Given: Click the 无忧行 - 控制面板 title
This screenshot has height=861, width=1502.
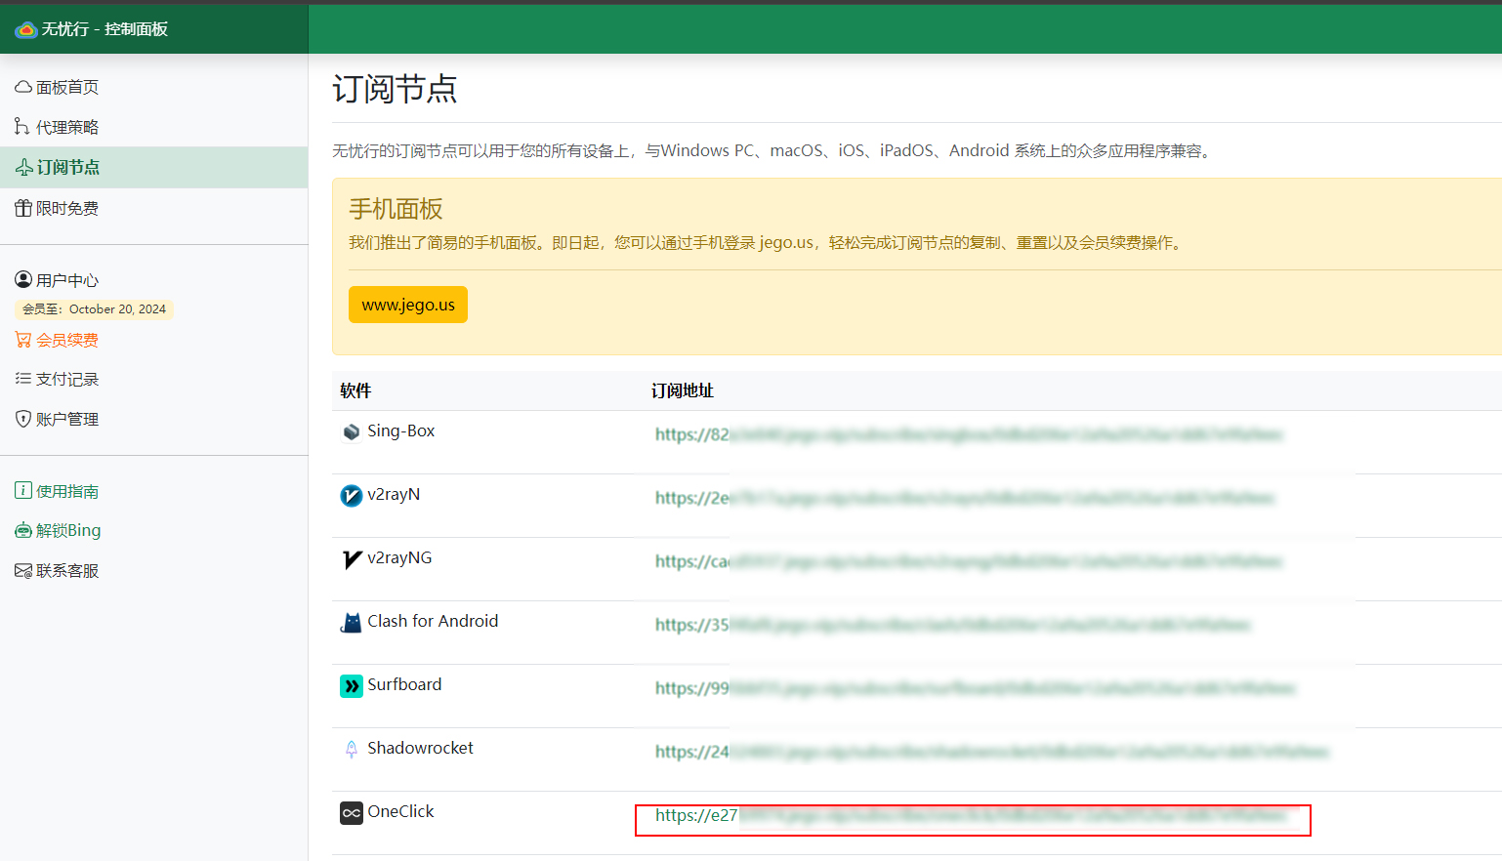Looking at the screenshot, I should 104,29.
